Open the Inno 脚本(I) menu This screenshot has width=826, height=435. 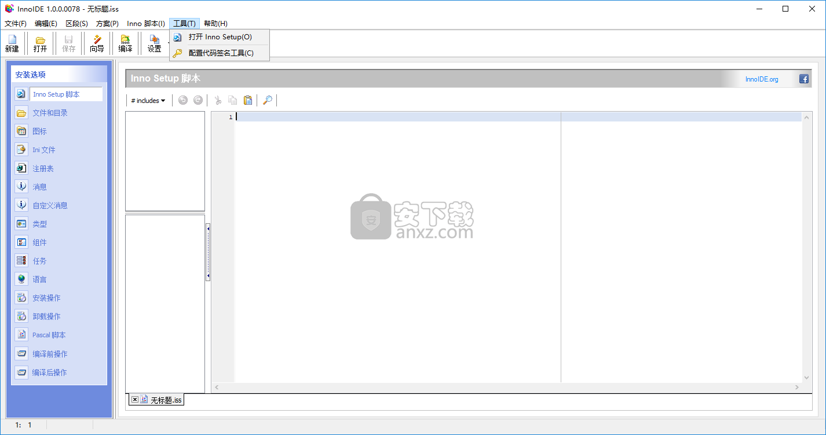(146, 24)
